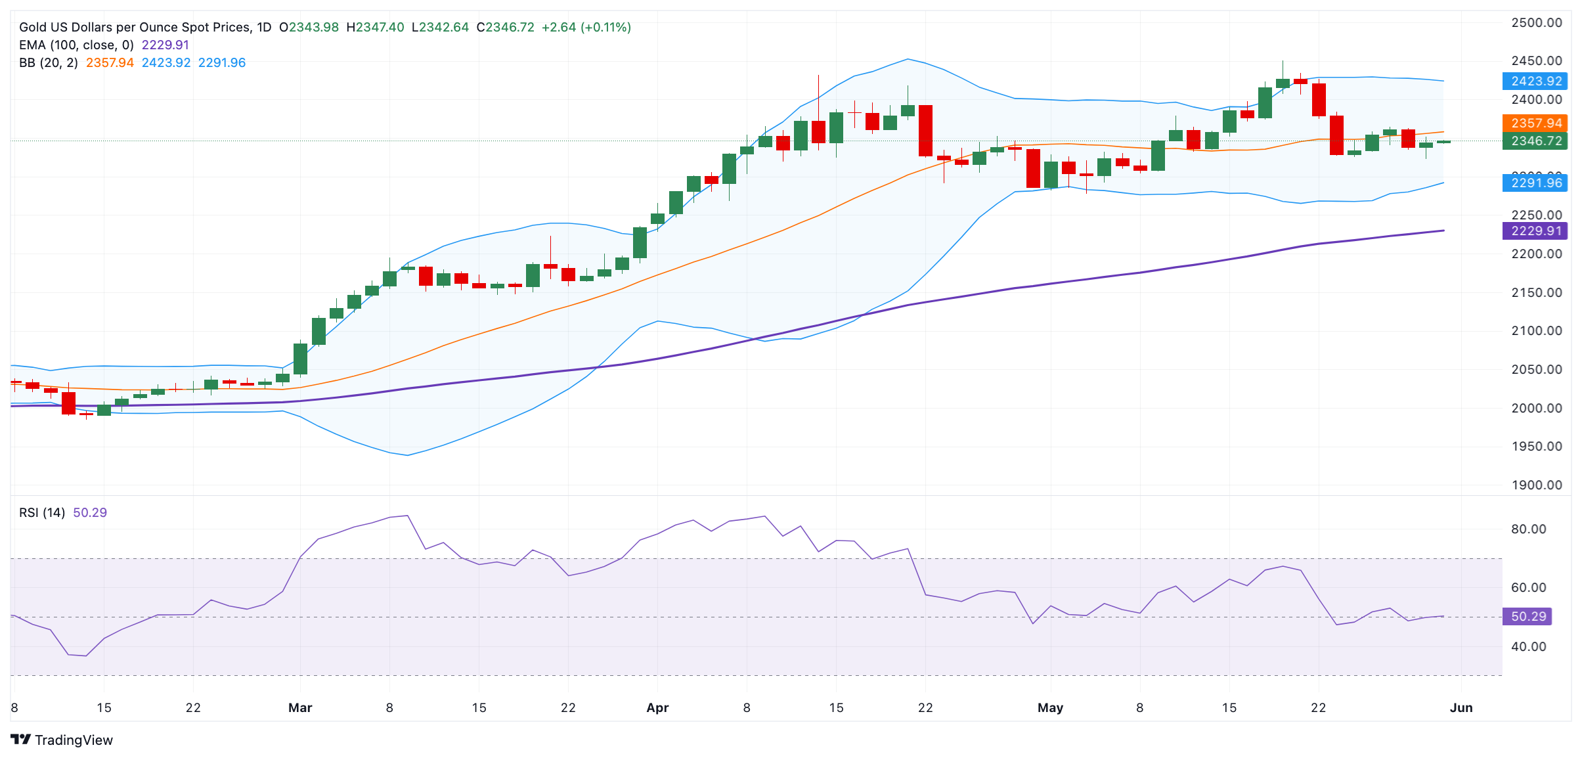Click the purple 50.29 RSI value label
Screen dimensions: 1582x758
click(x=1527, y=616)
